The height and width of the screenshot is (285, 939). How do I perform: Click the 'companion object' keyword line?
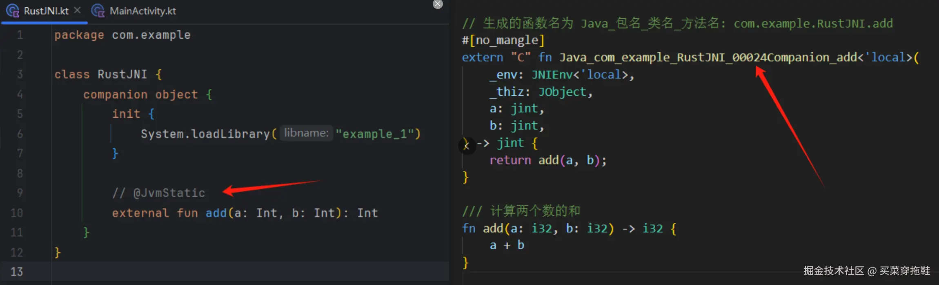click(x=140, y=94)
